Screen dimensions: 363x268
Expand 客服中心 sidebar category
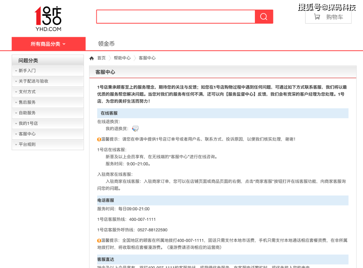[x=48, y=134]
